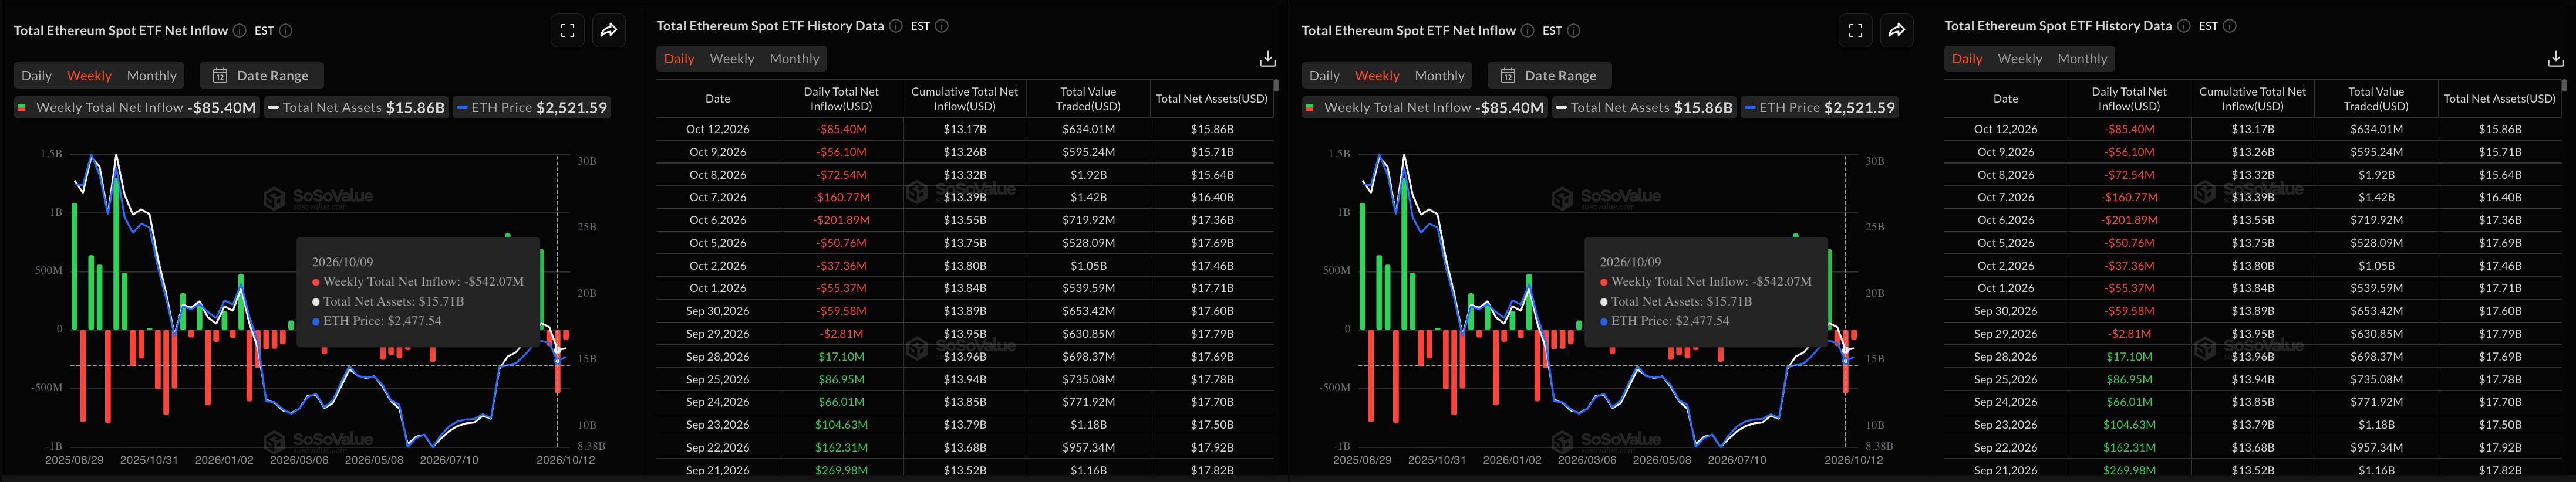Select Daily on the rightmost inflow chart
2576x482 pixels.
(x=1324, y=76)
